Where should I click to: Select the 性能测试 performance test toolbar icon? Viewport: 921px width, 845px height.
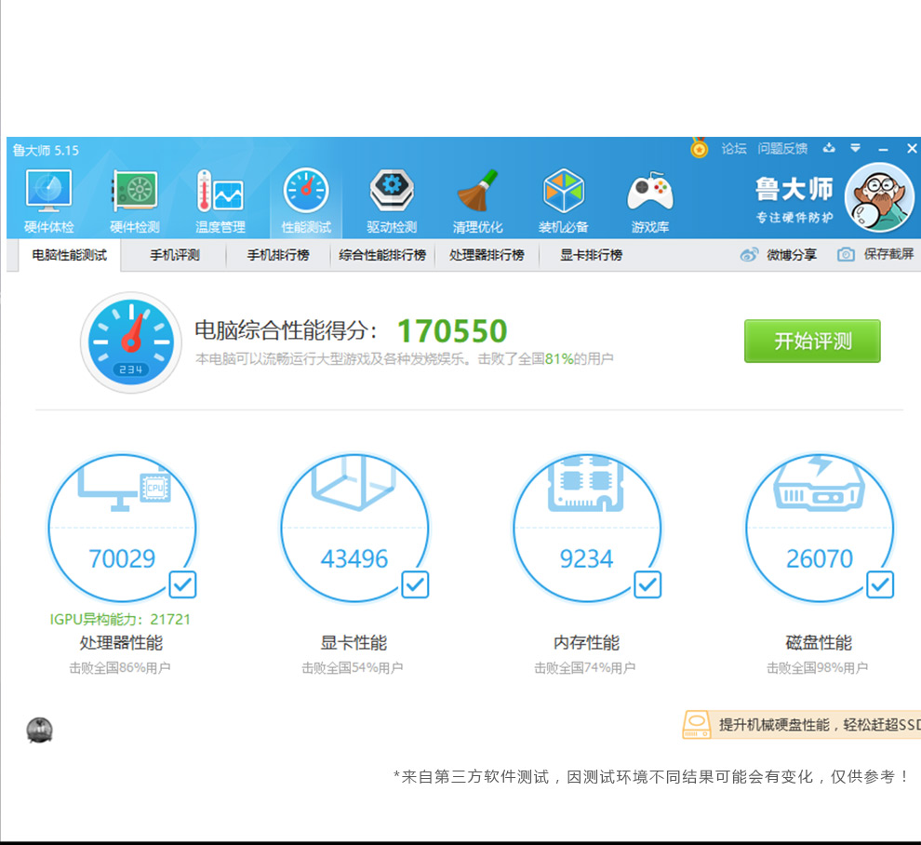click(306, 202)
